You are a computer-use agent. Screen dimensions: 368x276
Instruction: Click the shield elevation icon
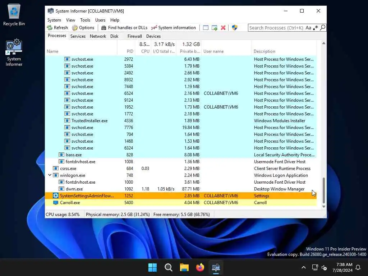(x=234, y=28)
